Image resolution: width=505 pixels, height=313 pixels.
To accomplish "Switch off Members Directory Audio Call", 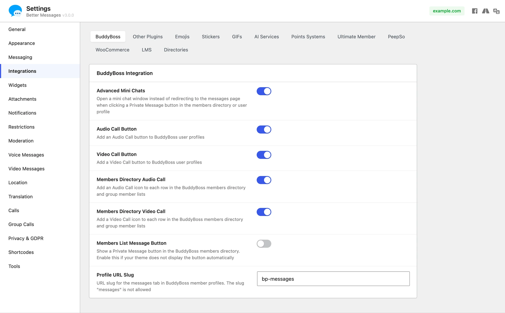I will pos(264,180).
